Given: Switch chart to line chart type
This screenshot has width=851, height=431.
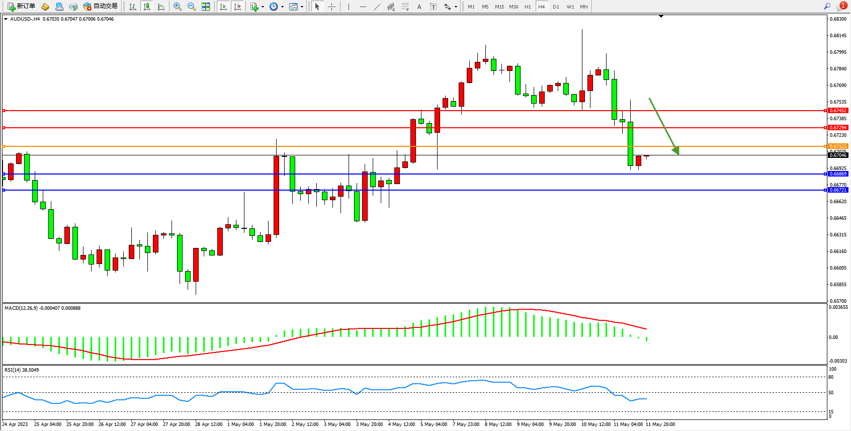Looking at the screenshot, I should click(x=161, y=7).
